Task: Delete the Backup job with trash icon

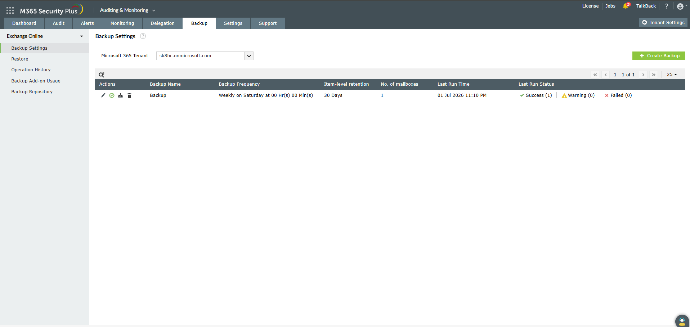Action: [x=129, y=95]
